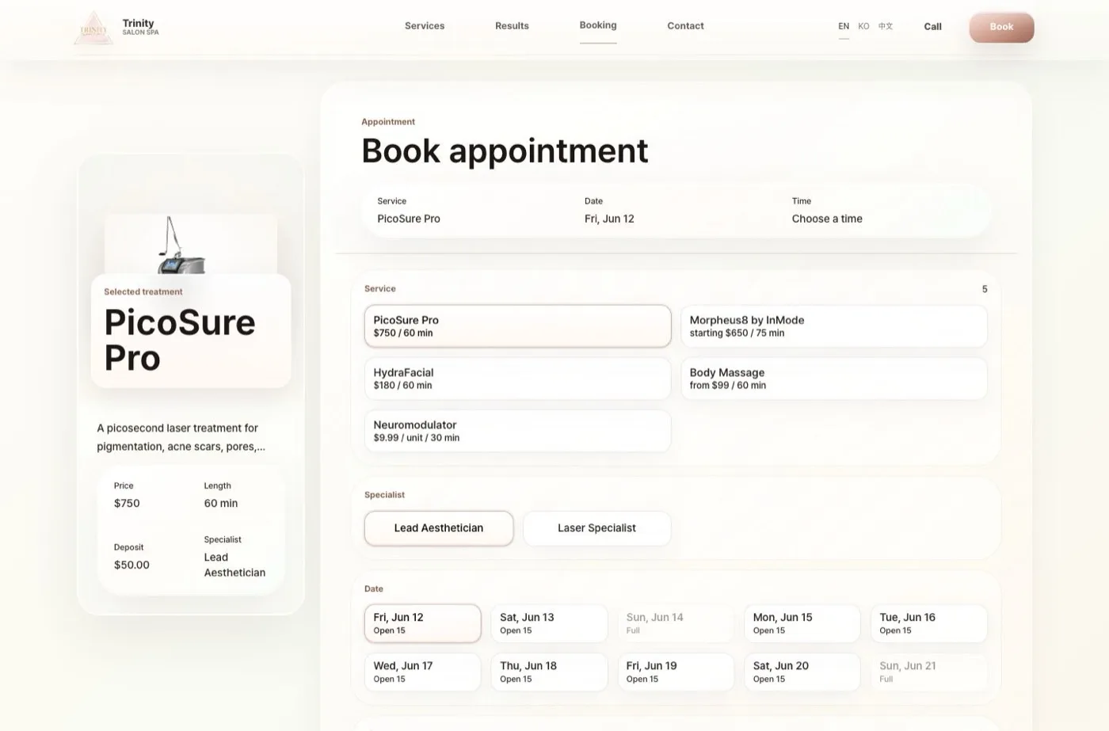Select Lead Aesthetician specialist
Viewport: 1109px width, 731px height.
click(x=439, y=528)
